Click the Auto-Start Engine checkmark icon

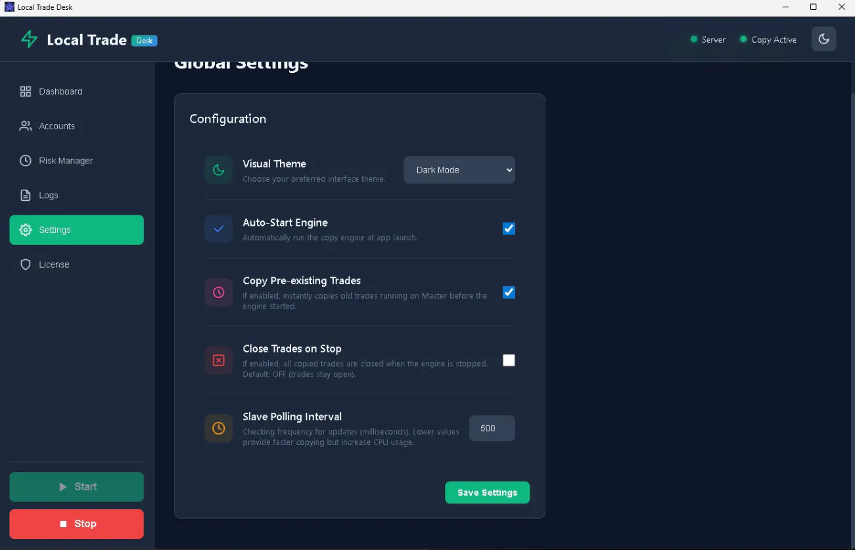pos(219,229)
